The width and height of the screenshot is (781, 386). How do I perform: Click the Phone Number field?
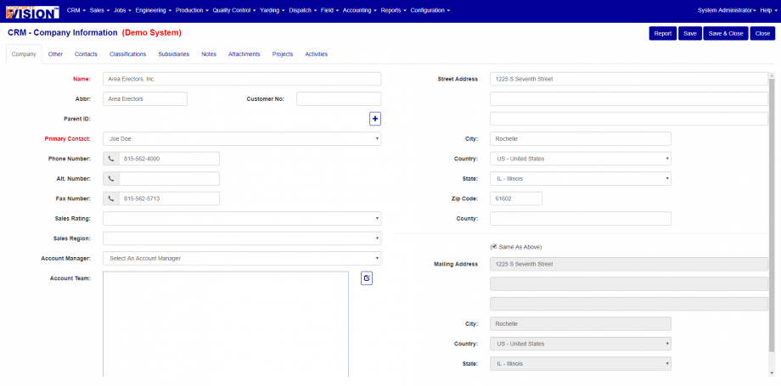[x=169, y=159]
